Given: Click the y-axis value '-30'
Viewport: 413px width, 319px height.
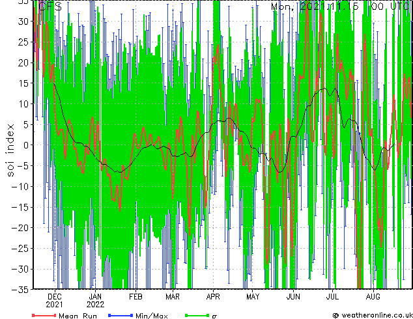Looking at the screenshot, I should click(x=20, y=269).
